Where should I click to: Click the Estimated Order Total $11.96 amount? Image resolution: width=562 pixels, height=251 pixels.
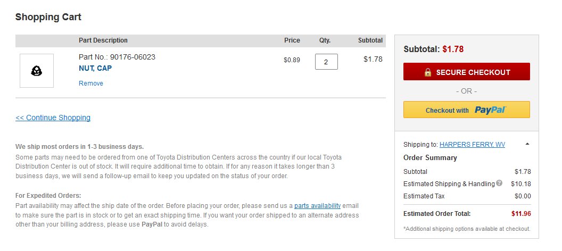pos(521,214)
